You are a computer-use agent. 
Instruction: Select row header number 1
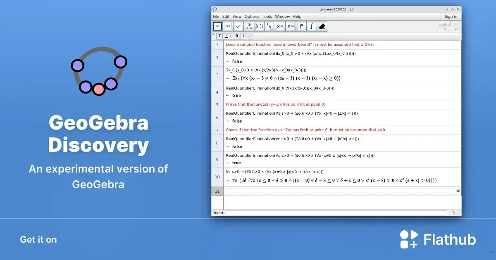217,45
